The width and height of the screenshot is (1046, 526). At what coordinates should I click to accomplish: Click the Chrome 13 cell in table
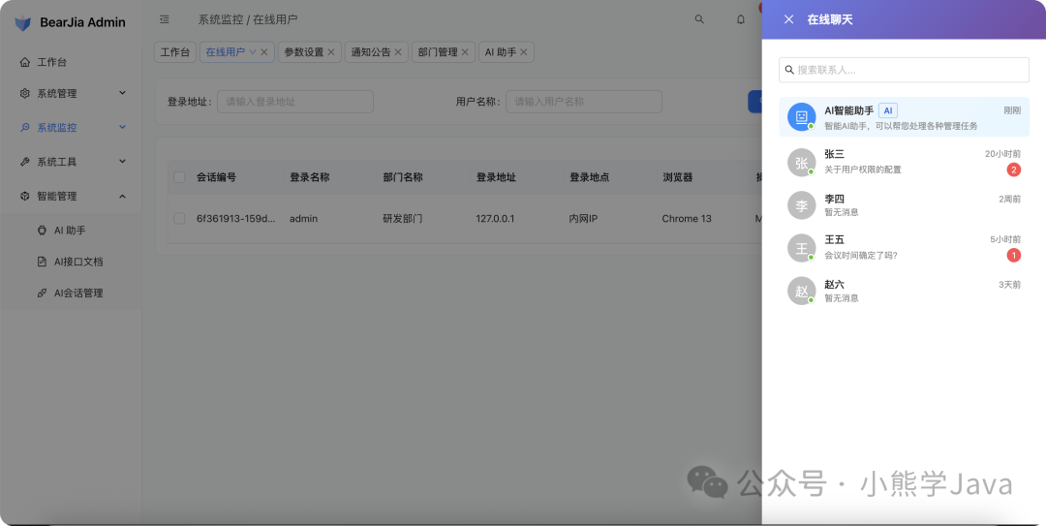[x=687, y=218]
